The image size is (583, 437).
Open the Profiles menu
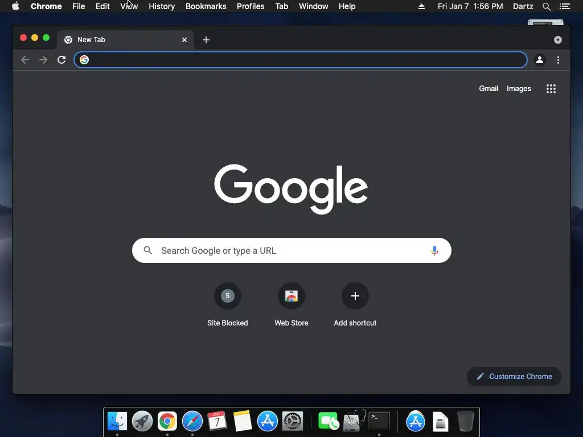(x=251, y=6)
